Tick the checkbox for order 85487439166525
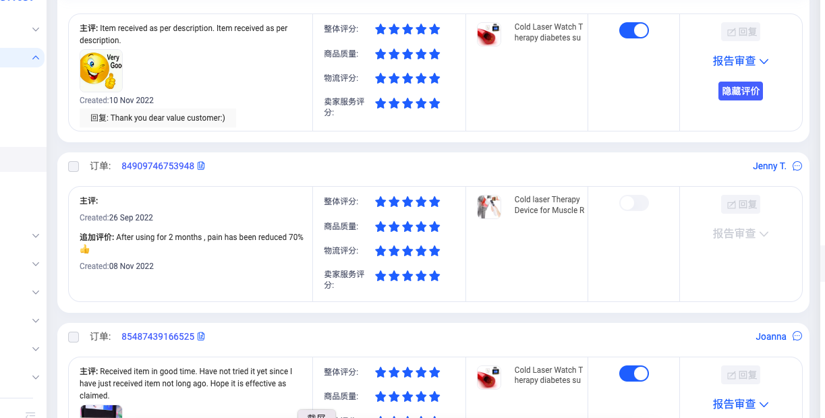 [74, 337]
